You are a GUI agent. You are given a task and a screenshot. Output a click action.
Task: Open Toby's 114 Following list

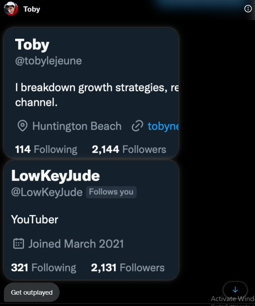click(46, 149)
